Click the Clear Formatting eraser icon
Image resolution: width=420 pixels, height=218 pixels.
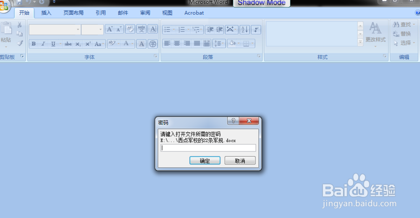[x=130, y=29]
